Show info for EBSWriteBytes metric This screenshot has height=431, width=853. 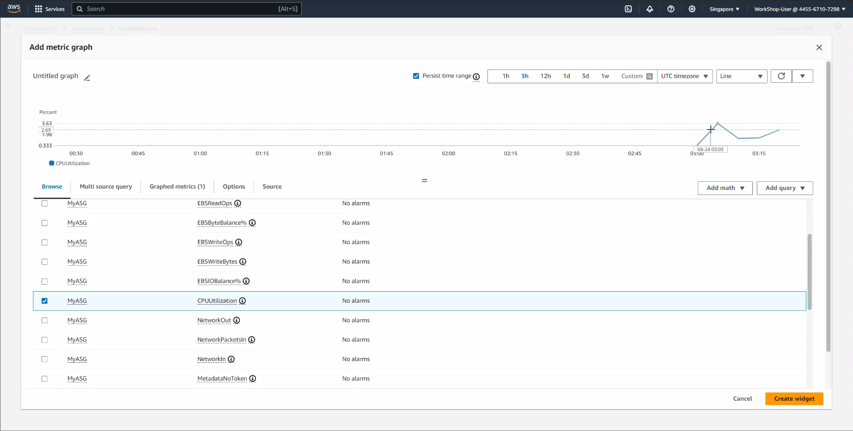243,262
